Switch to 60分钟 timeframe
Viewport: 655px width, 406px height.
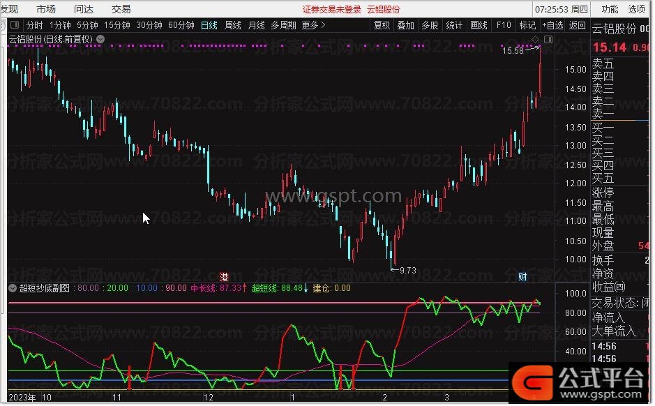click(x=181, y=26)
